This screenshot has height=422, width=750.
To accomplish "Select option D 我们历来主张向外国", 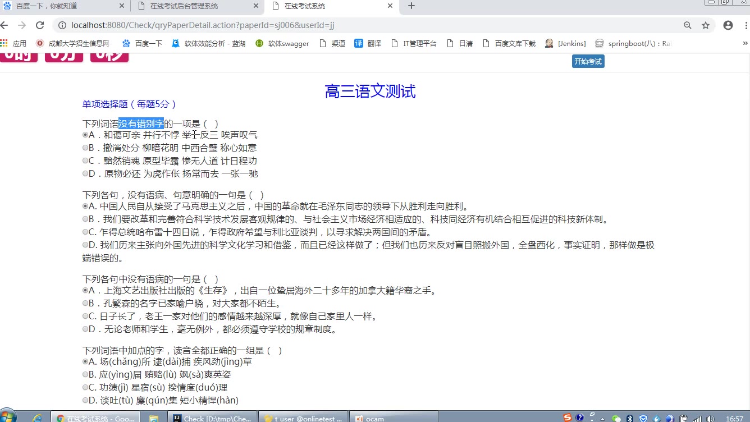I will point(85,245).
